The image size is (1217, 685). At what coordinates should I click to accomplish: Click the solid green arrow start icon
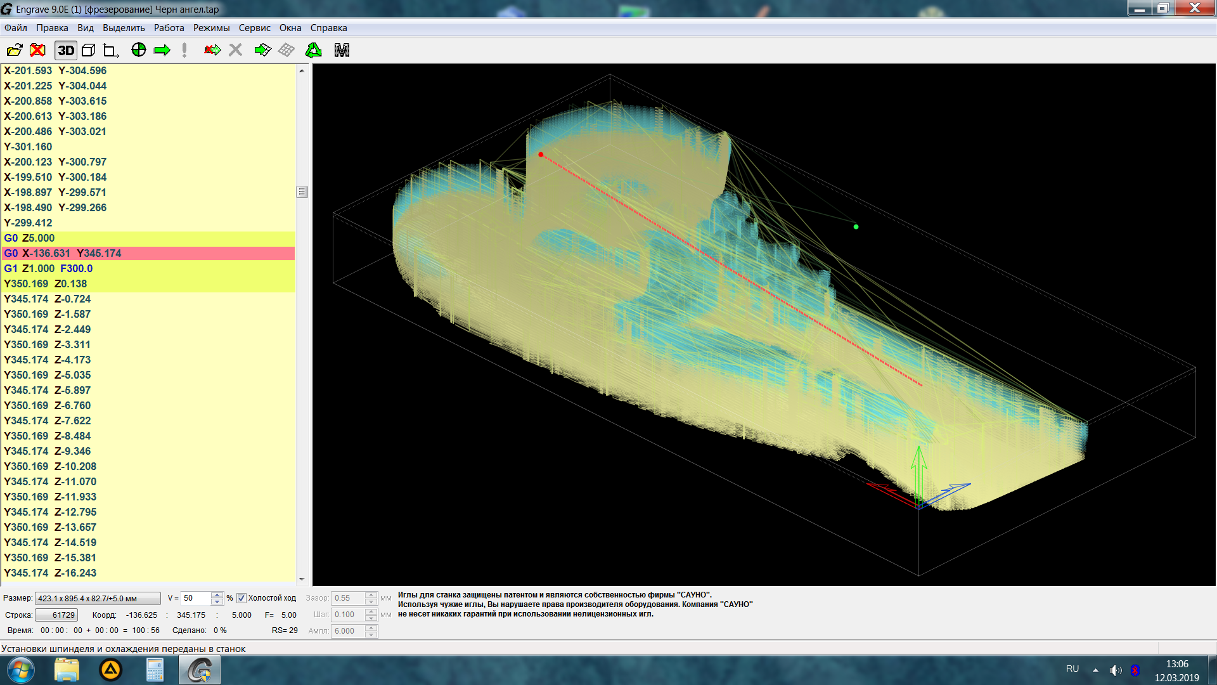pyautogui.click(x=162, y=50)
